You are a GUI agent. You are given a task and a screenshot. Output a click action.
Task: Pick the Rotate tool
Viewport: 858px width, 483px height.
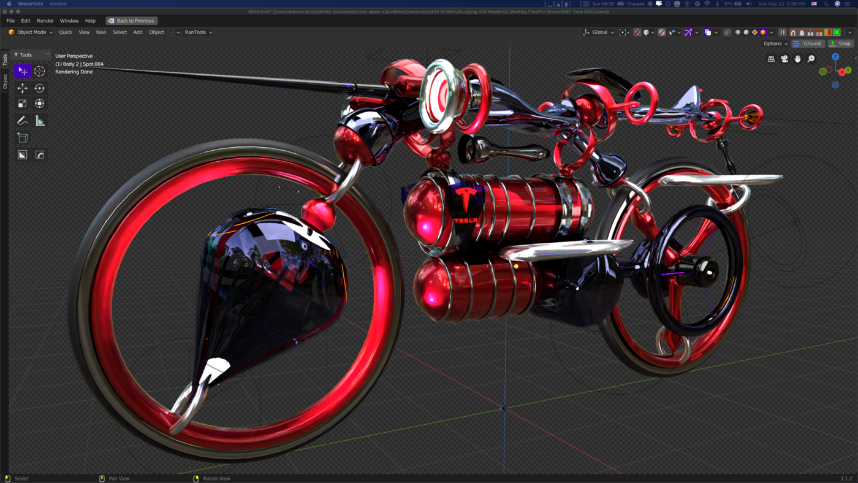(39, 88)
